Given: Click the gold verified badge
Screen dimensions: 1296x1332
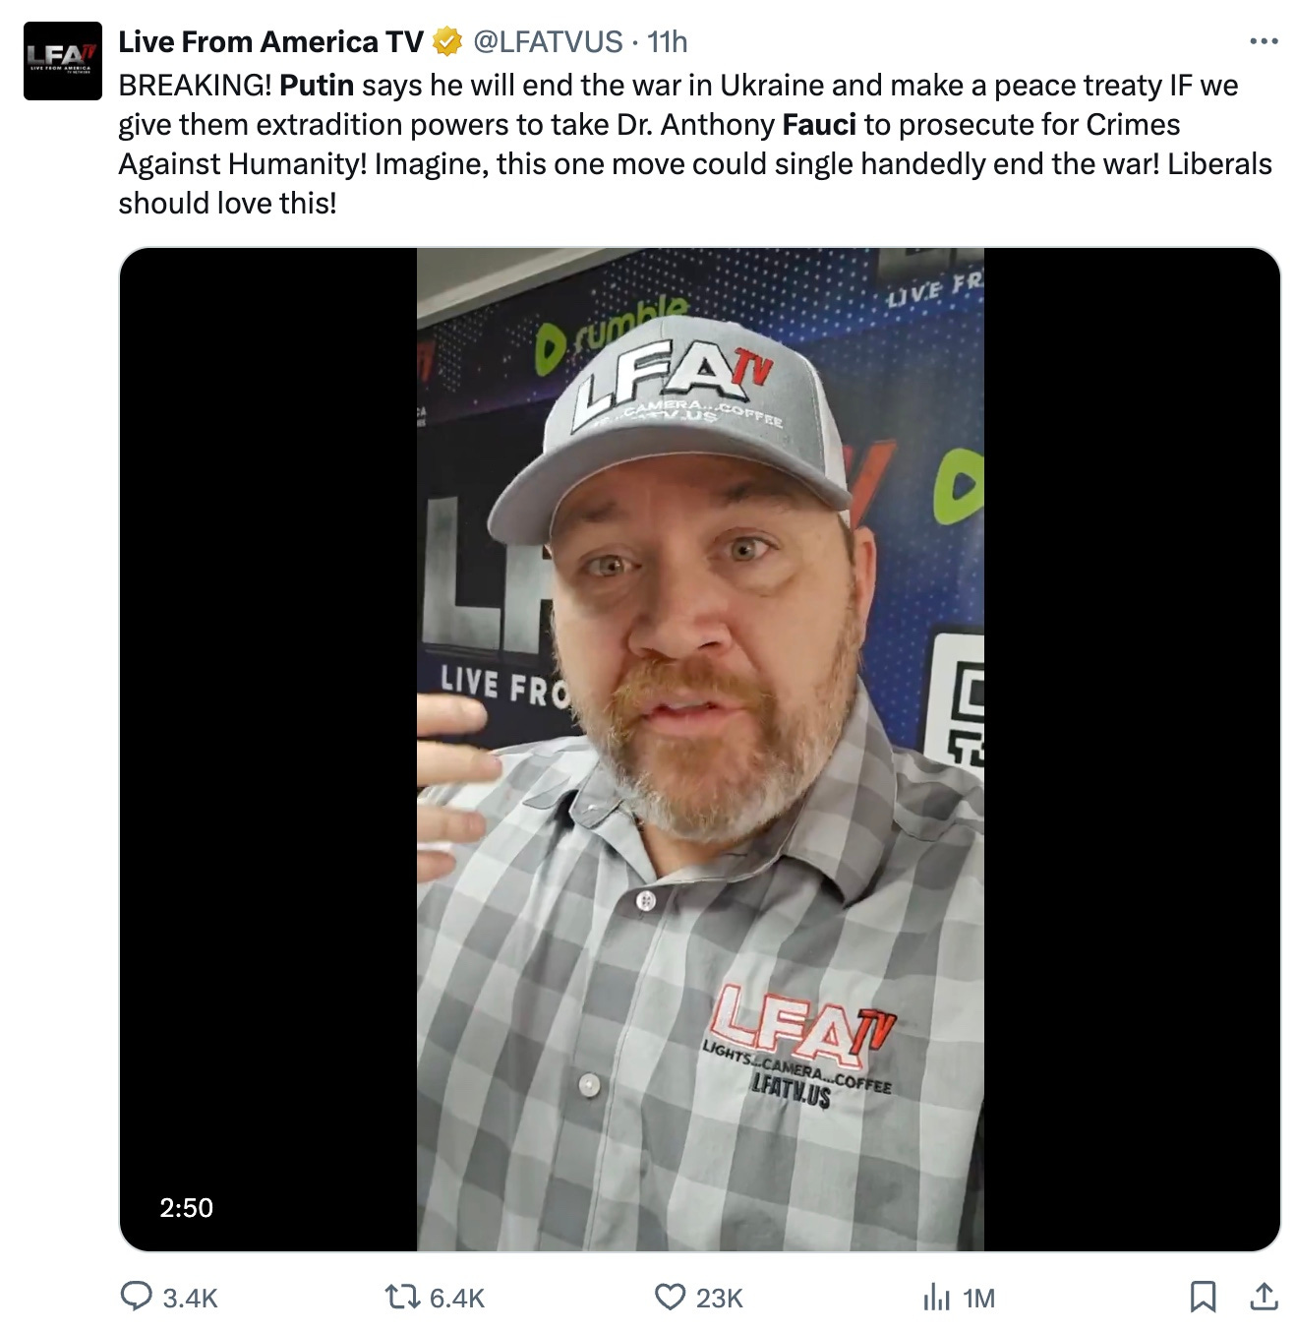Looking at the screenshot, I should point(447,41).
